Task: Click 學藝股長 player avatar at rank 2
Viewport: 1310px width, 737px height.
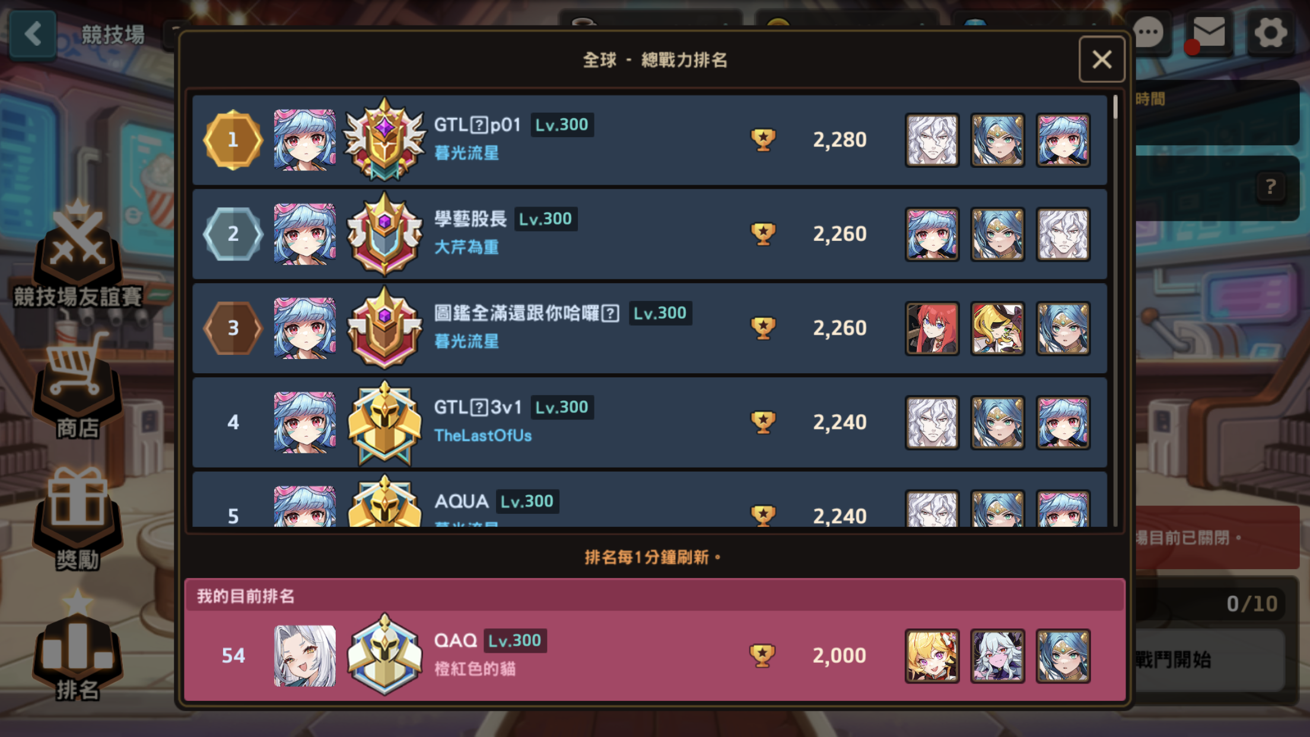Action: (304, 234)
